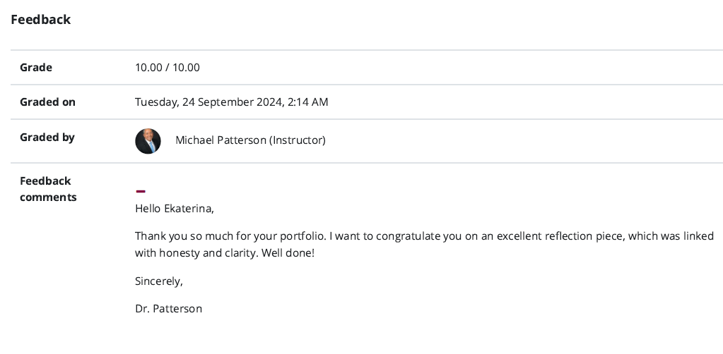Screen dimensions: 723x354
Task: Click the Sincerely closing line
Action: click(158, 281)
